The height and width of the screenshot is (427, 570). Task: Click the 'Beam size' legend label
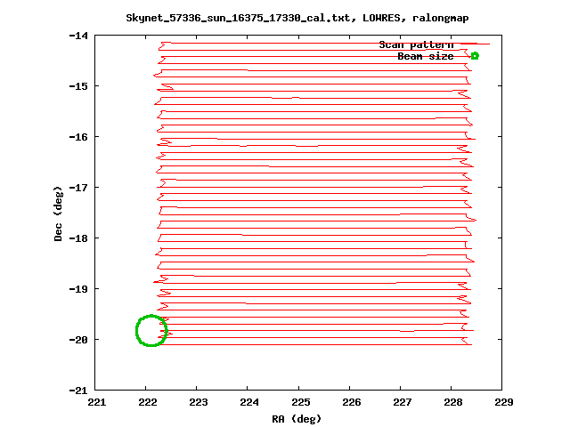[426, 56]
